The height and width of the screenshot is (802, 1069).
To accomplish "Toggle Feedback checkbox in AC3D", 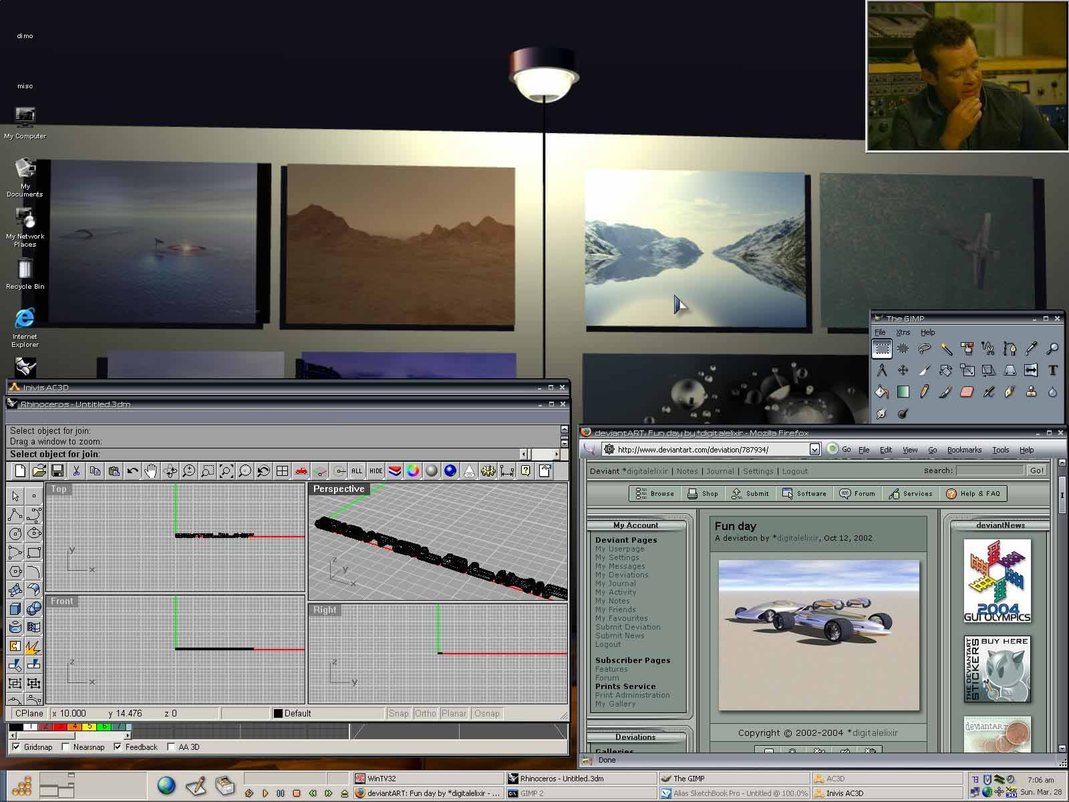I will pyautogui.click(x=118, y=747).
